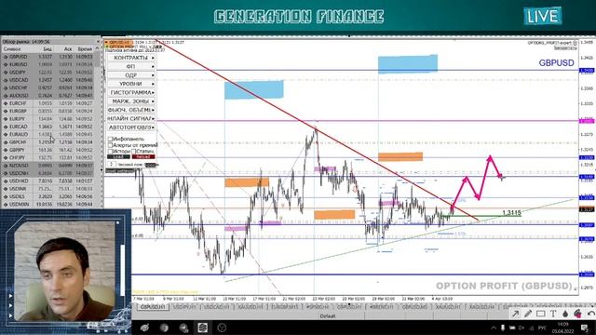The image size is (596, 335).
Task: Open the first taskbar app icon
Action: point(144,328)
